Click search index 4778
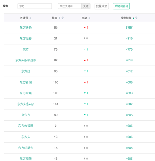Screen dimensions: 155x161 [x=129, y=49]
